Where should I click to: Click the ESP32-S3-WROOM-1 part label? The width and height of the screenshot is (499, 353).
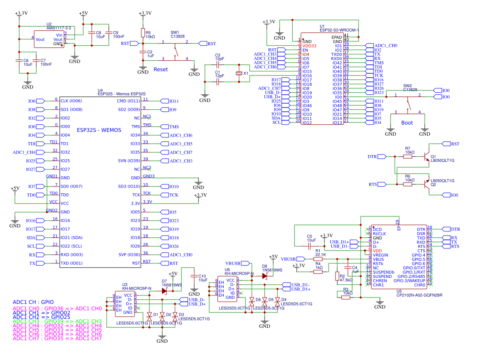click(x=339, y=30)
